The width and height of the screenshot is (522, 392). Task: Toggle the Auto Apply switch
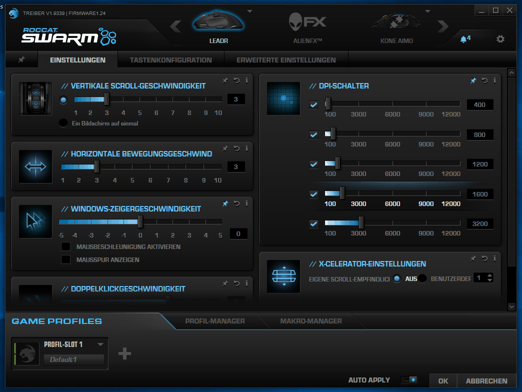[x=409, y=379]
